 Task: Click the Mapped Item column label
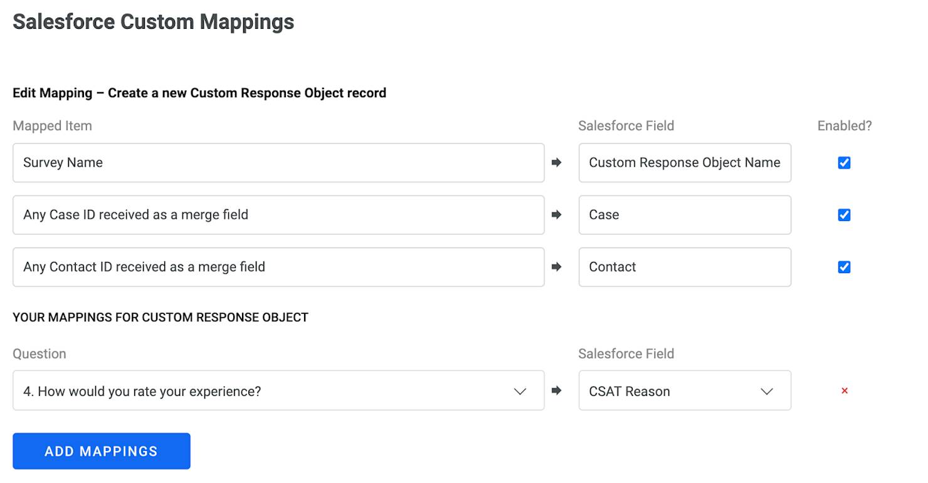pos(52,126)
